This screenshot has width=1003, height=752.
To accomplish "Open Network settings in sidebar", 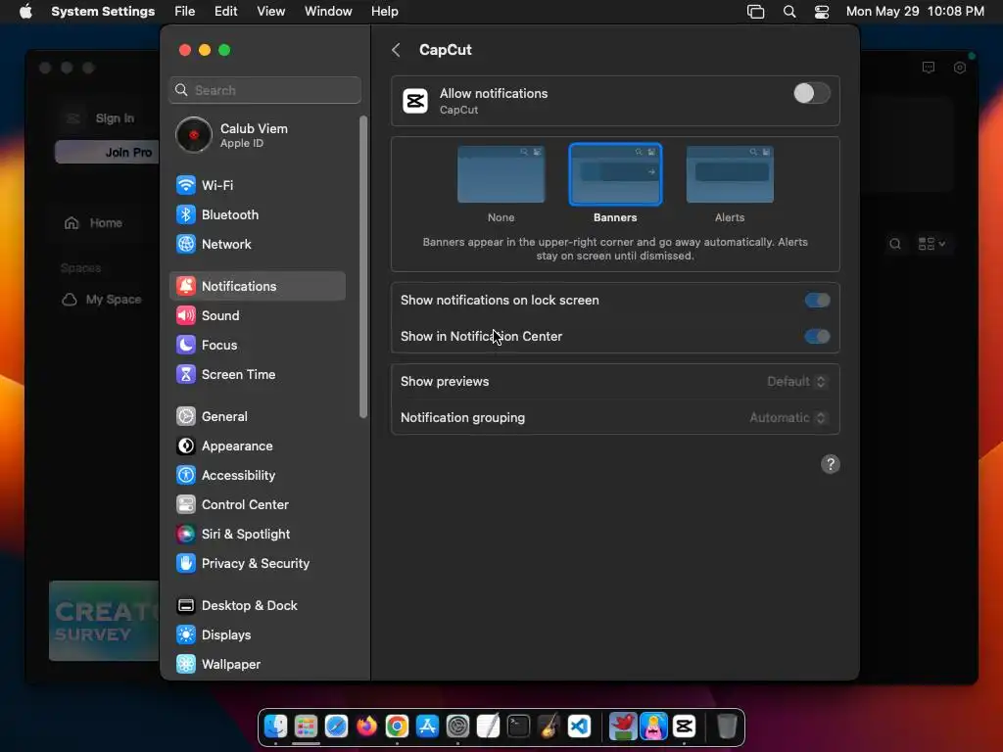I will [x=258, y=244].
